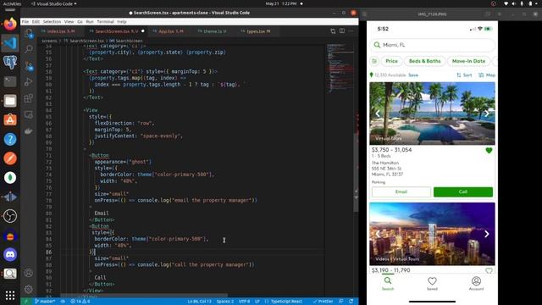Tap the Save search link
Image resolution: width=542 pixels, height=305 pixels.
click(x=413, y=75)
